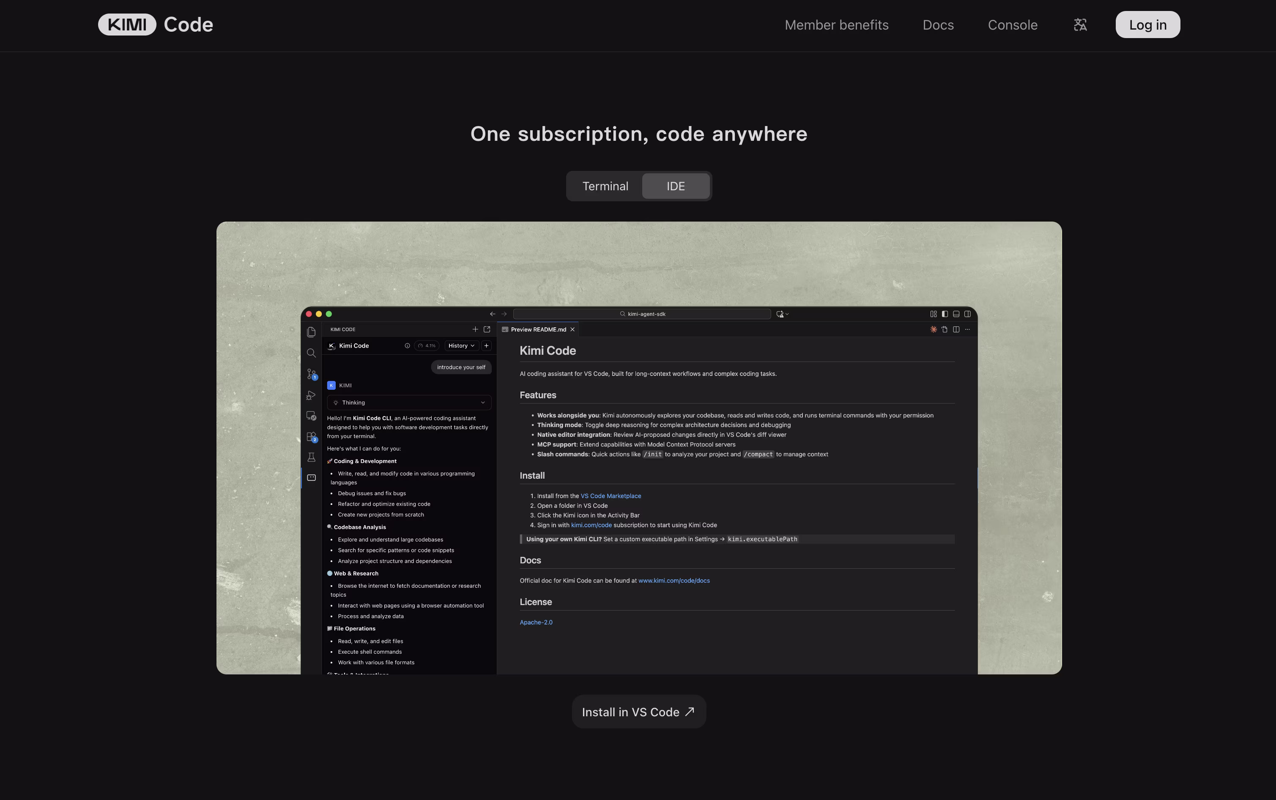Open the kimi.com/code link in README
The image size is (1276, 800).
click(591, 525)
